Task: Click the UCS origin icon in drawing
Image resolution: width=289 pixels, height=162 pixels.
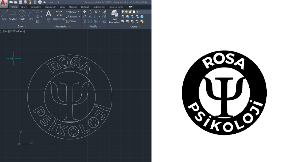Action: click(19, 144)
